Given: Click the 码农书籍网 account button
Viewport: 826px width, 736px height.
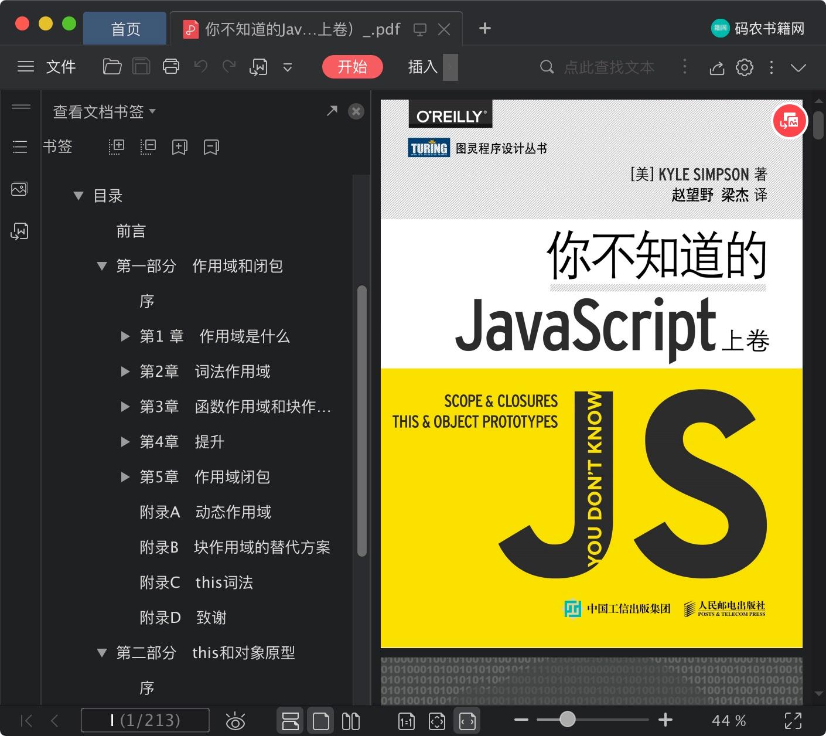Looking at the screenshot, I should pos(758,28).
